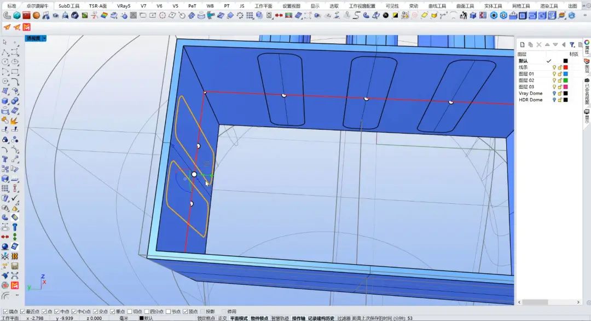Click 记录建构历史 in status bar
Image resolution: width=591 pixels, height=321 pixels.
(x=321, y=318)
